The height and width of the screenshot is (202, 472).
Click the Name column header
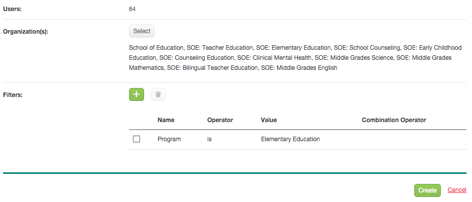tap(166, 120)
